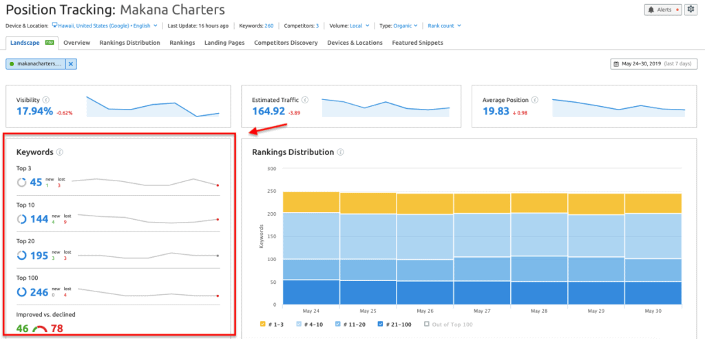Click the Rankings Distribution info icon
The width and height of the screenshot is (705, 339).
point(341,152)
